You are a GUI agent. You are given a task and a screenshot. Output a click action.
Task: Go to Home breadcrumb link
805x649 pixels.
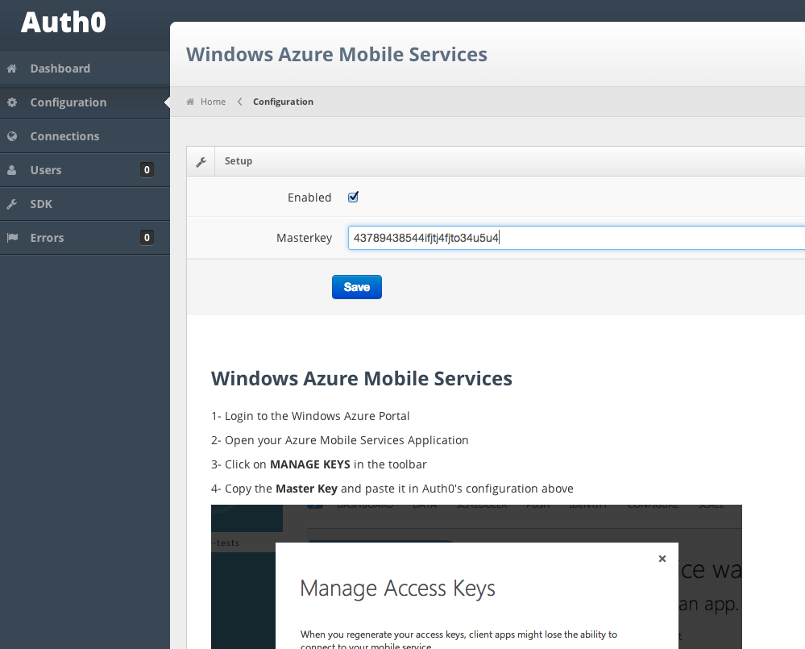point(213,102)
